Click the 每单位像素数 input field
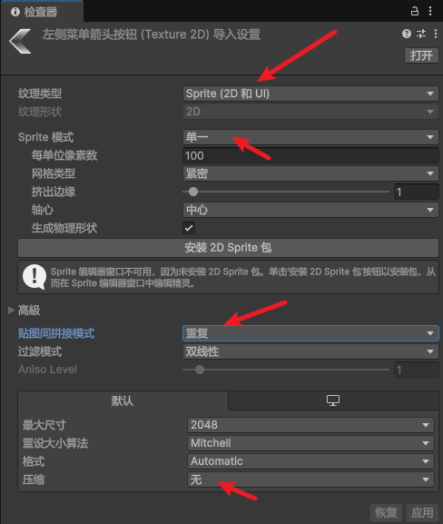 click(310, 155)
